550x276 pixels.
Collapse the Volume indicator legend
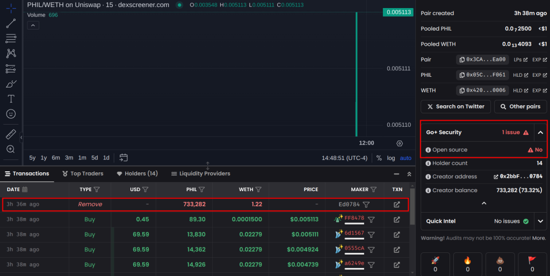[x=33, y=25]
